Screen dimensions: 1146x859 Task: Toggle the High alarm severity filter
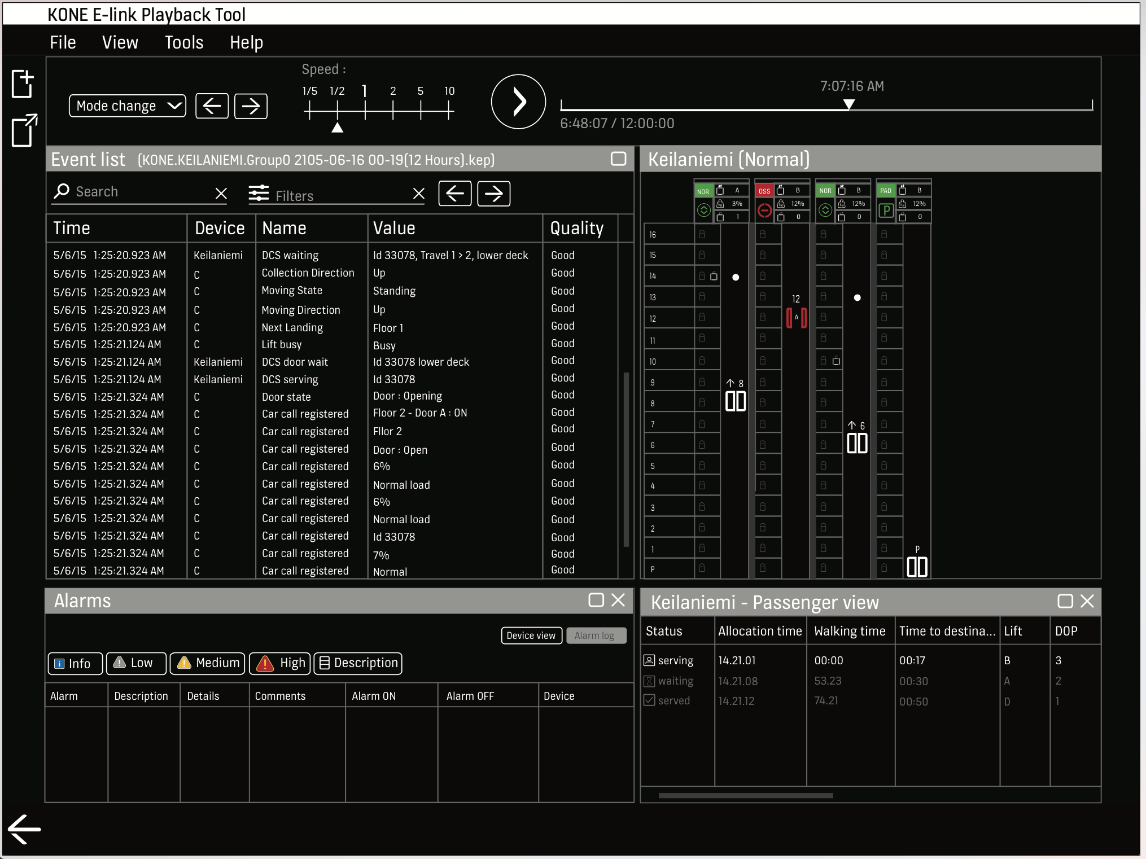pyautogui.click(x=281, y=663)
